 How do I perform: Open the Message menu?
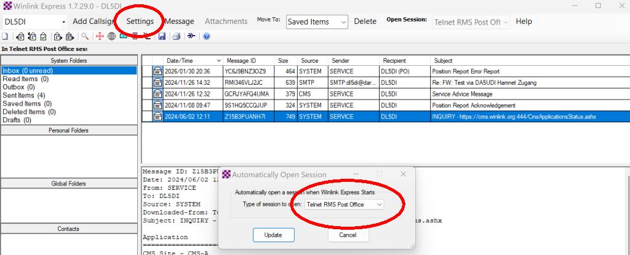(179, 22)
